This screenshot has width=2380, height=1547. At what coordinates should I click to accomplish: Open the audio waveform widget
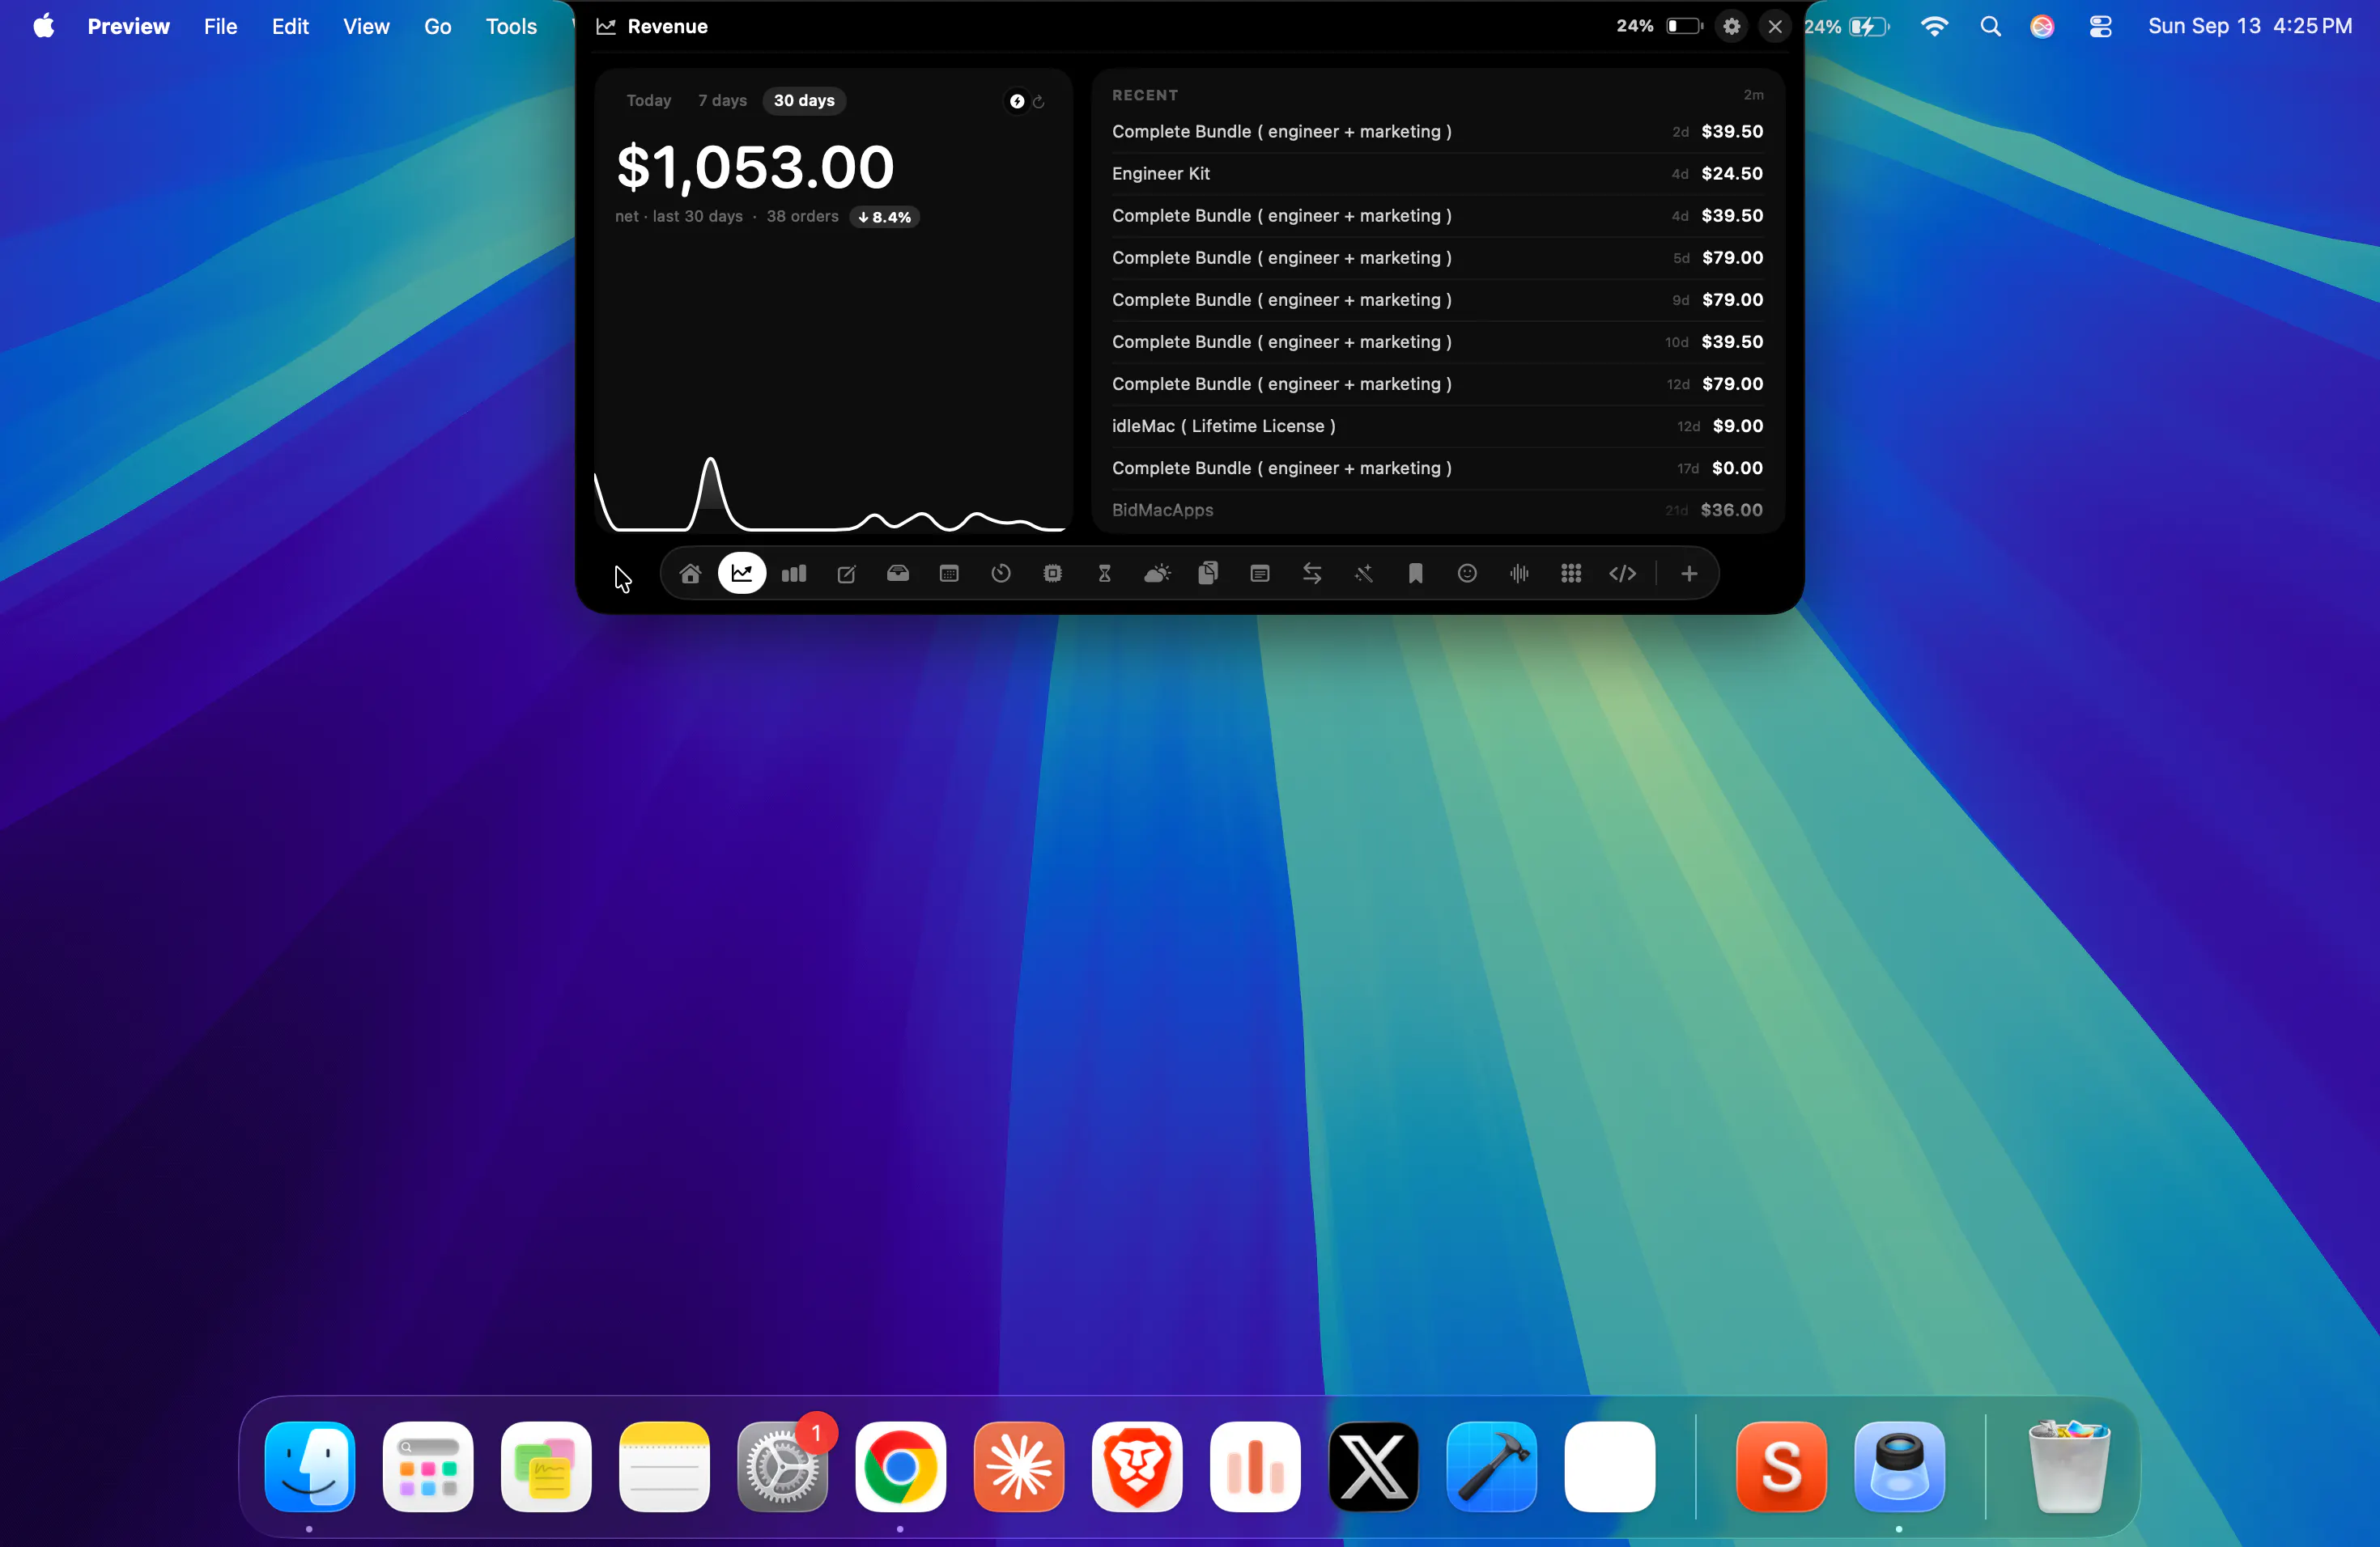click(1519, 574)
